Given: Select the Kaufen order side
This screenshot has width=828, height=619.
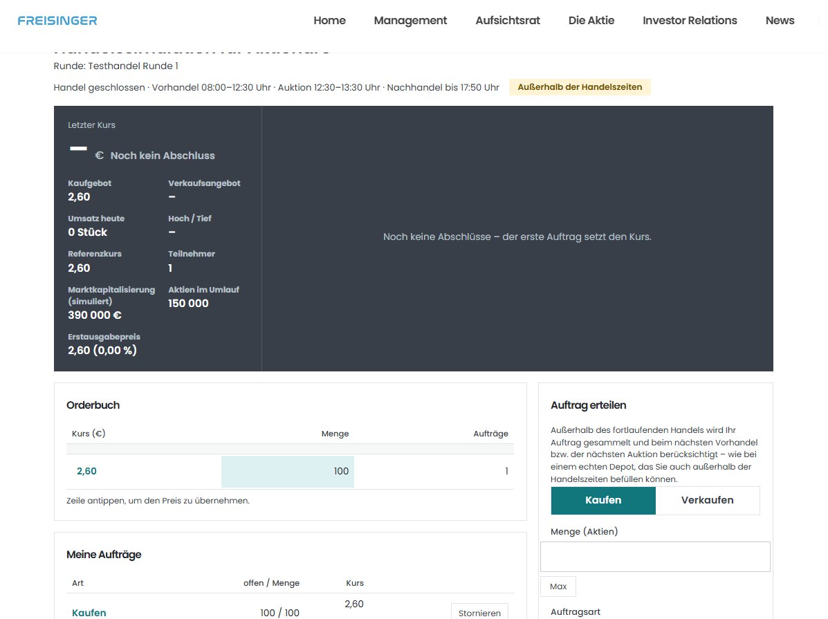Looking at the screenshot, I should click(x=603, y=500).
